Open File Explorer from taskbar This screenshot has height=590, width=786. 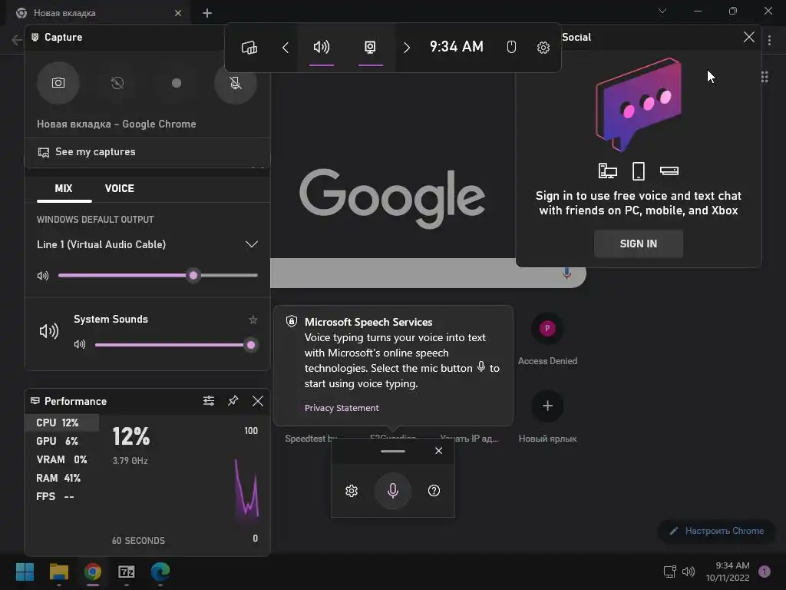pyautogui.click(x=58, y=572)
